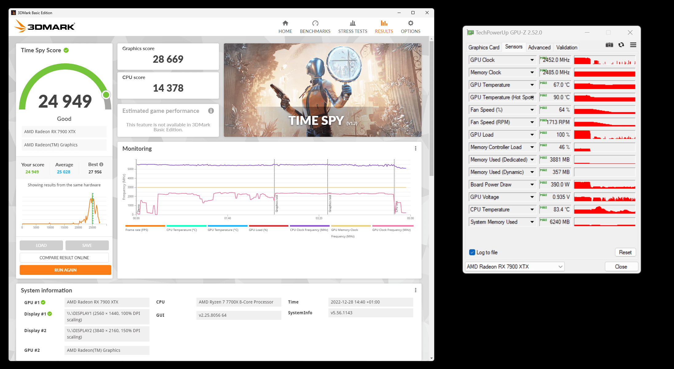Image resolution: width=674 pixels, height=369 pixels.
Task: Open the GPU-Z hamburger menu
Action: click(x=633, y=45)
